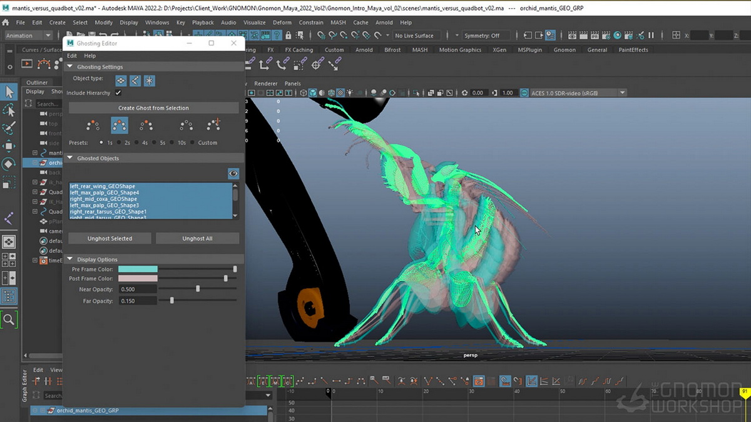Click the Unghost All button

197,238
